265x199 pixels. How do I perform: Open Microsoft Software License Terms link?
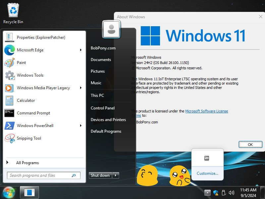pyautogui.click(x=206, y=111)
